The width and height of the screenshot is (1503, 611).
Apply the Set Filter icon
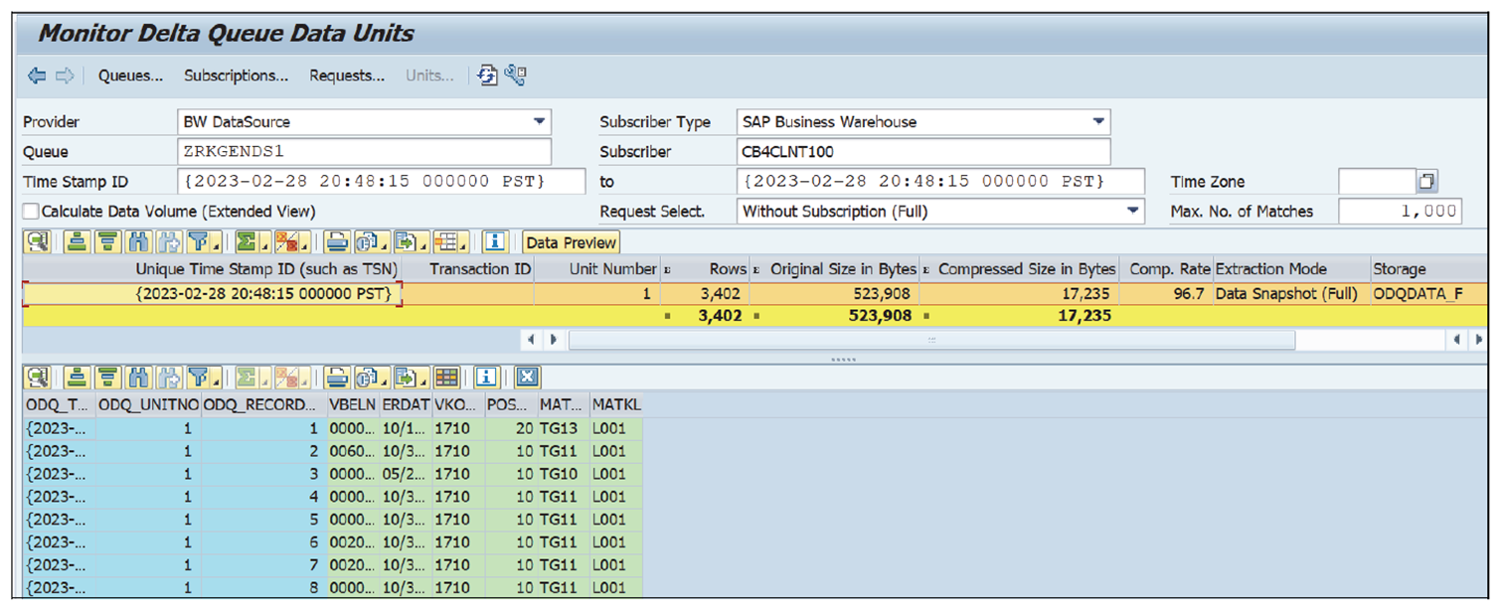click(200, 241)
